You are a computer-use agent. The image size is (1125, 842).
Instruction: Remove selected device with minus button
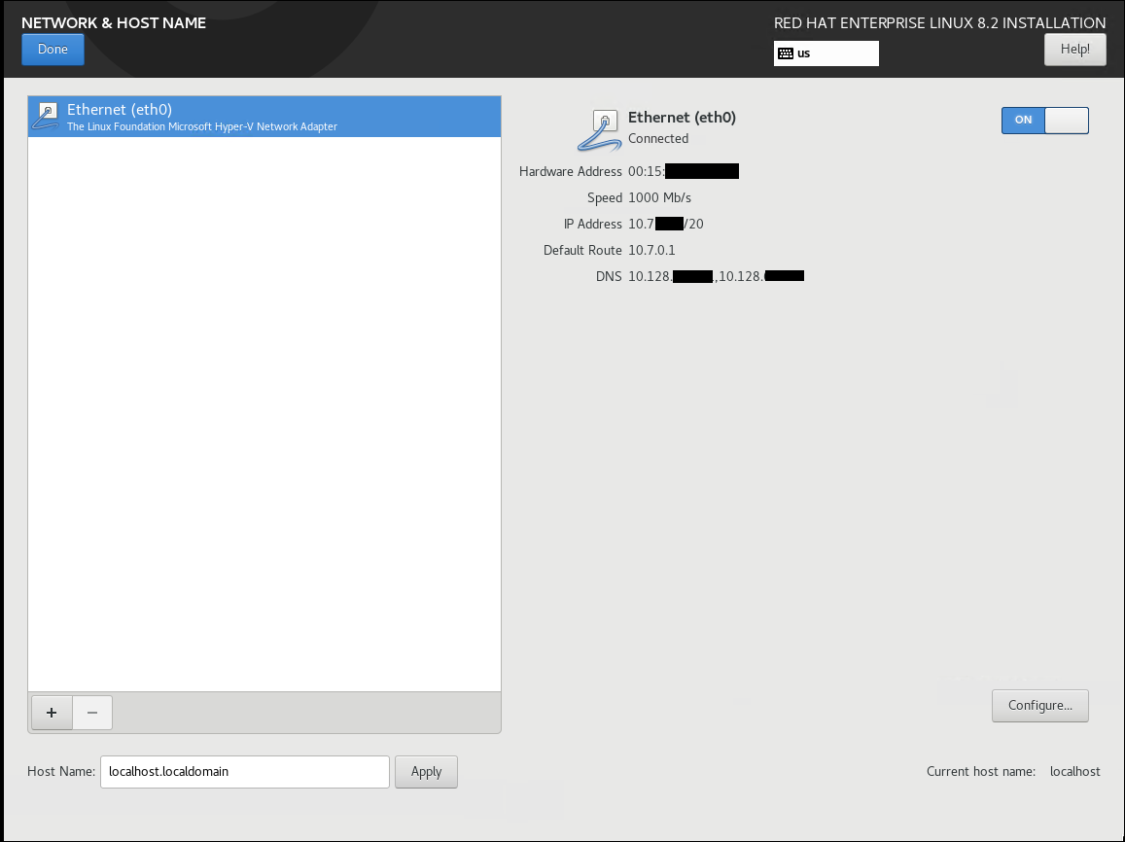(92, 713)
